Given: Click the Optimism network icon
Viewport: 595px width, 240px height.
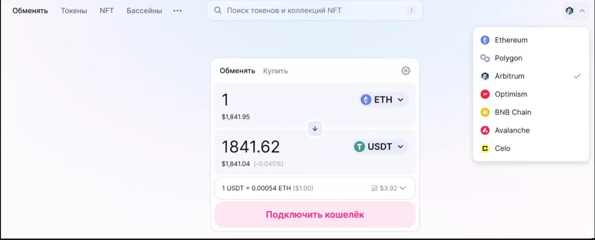Looking at the screenshot, I should tap(485, 94).
